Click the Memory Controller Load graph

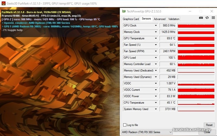pos(196,64)
